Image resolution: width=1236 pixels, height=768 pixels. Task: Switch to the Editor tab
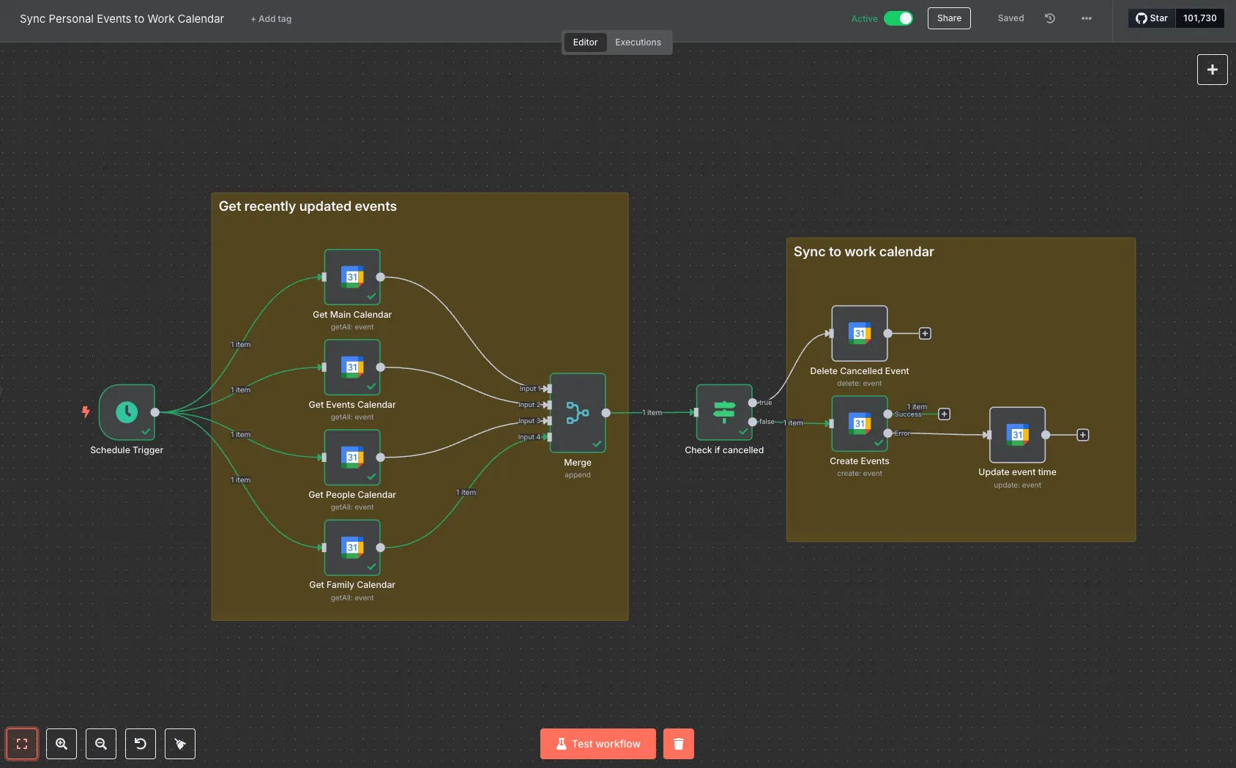pos(585,42)
